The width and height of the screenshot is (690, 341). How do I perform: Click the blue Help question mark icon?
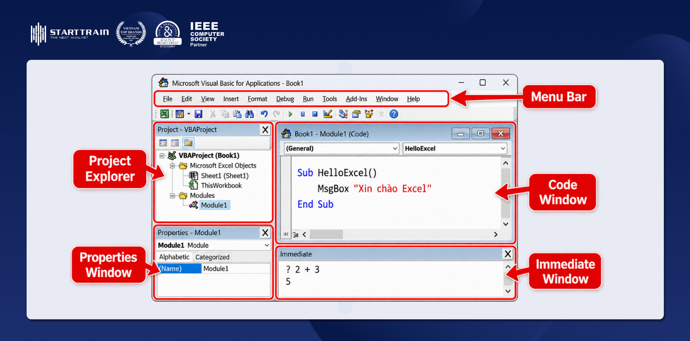(394, 114)
